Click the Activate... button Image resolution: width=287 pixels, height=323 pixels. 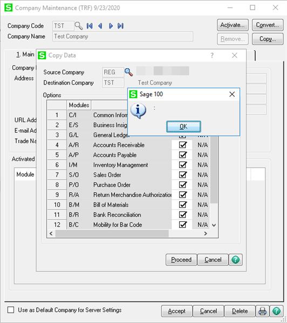click(x=233, y=25)
